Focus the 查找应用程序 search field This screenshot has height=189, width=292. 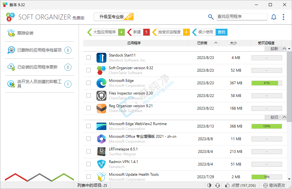click(x=242, y=17)
